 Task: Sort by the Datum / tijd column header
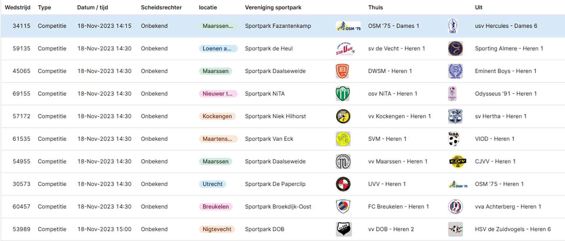(x=92, y=7)
